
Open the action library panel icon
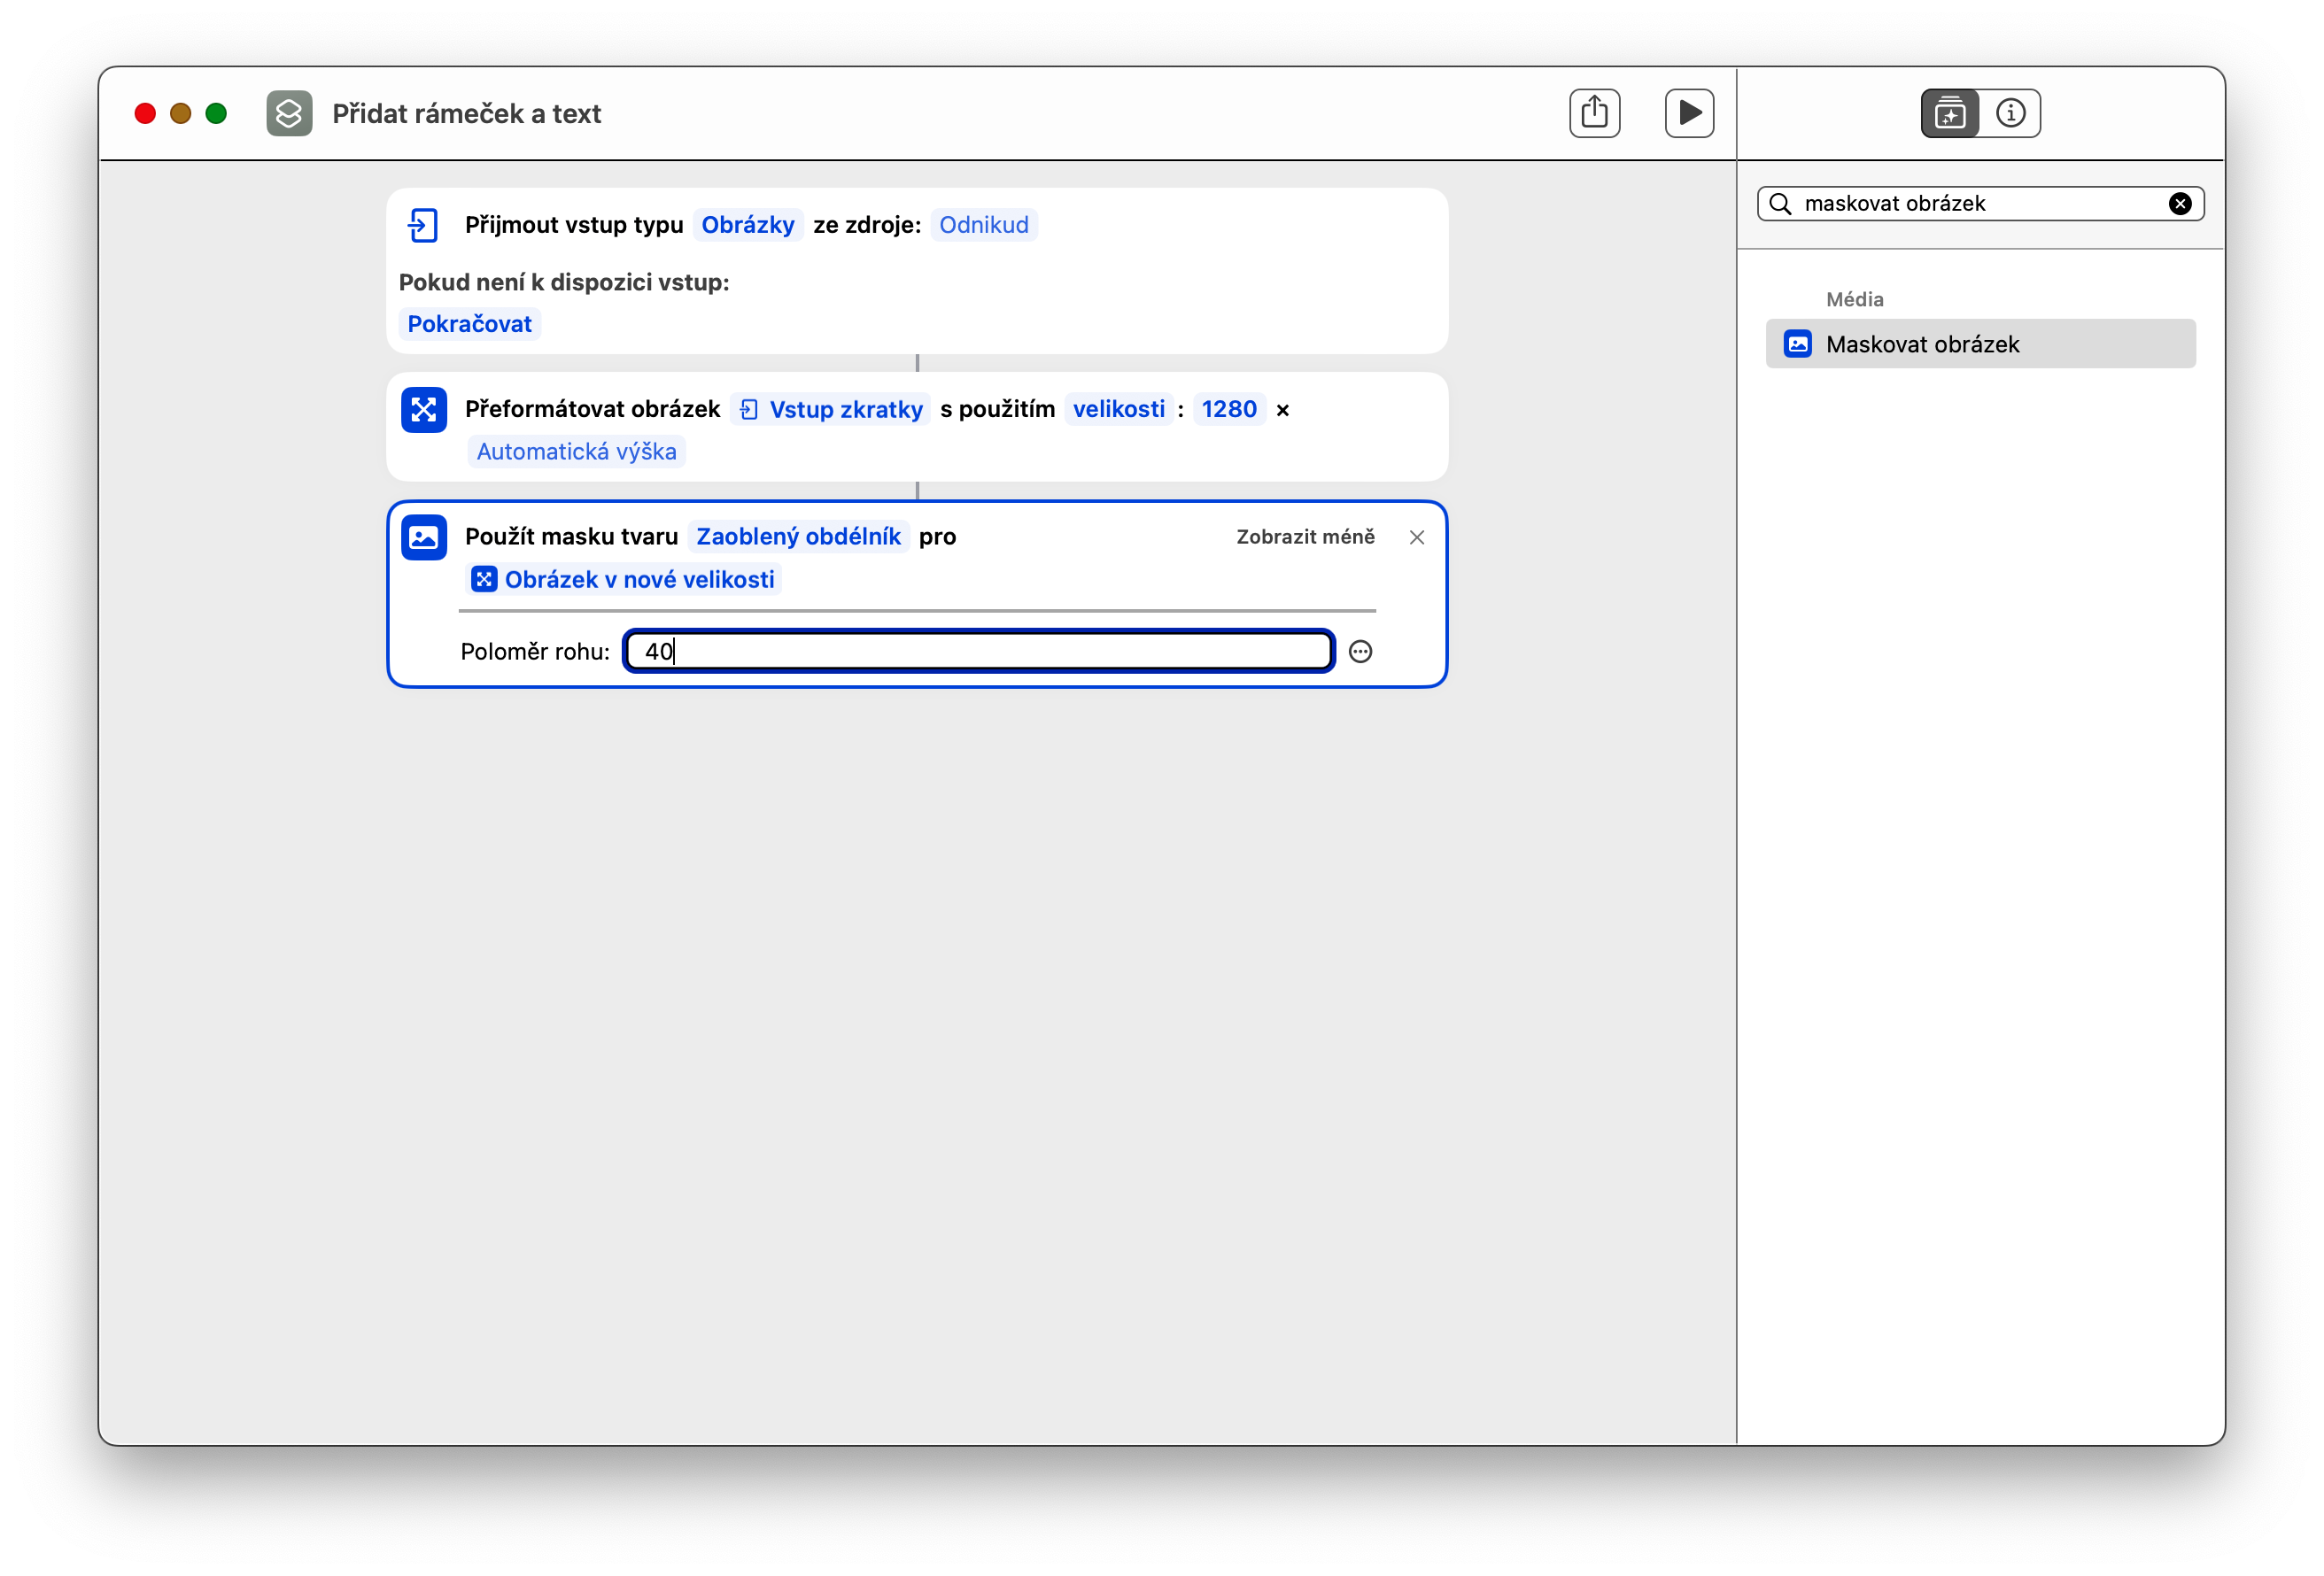point(1949,113)
